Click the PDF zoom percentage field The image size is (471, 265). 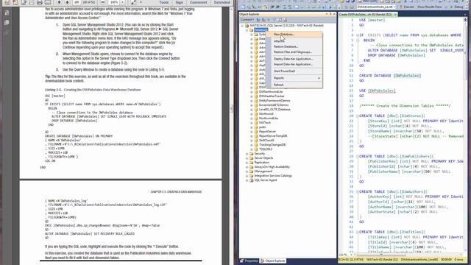tap(114, 2)
